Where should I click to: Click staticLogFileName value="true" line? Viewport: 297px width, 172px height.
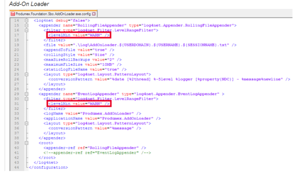[x=85, y=69]
